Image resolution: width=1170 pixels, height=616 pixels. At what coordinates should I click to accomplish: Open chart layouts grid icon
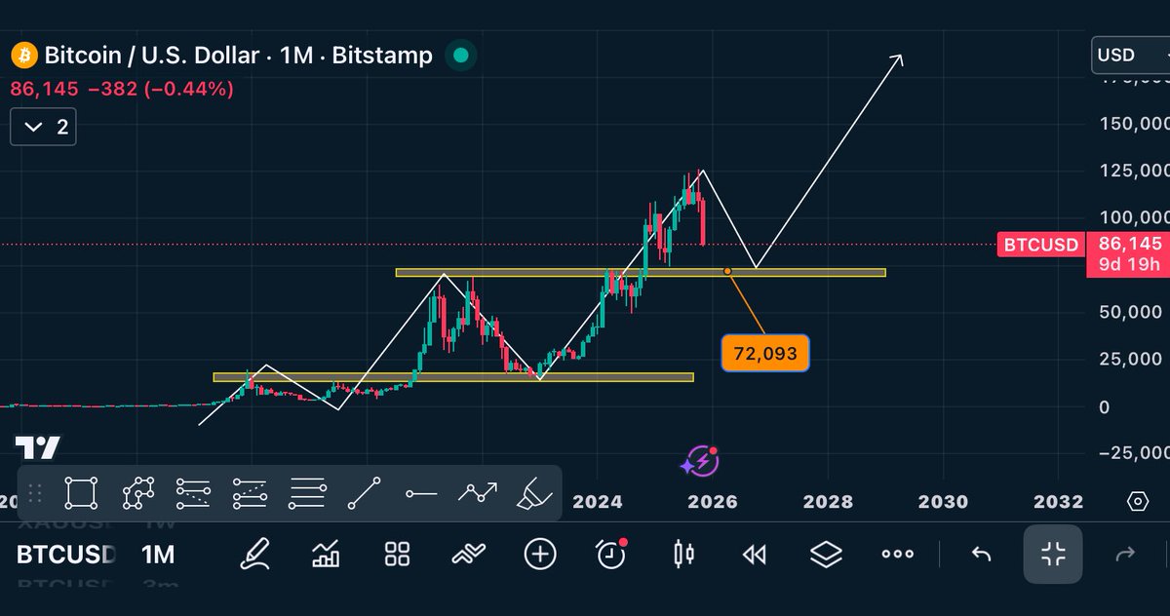(395, 554)
